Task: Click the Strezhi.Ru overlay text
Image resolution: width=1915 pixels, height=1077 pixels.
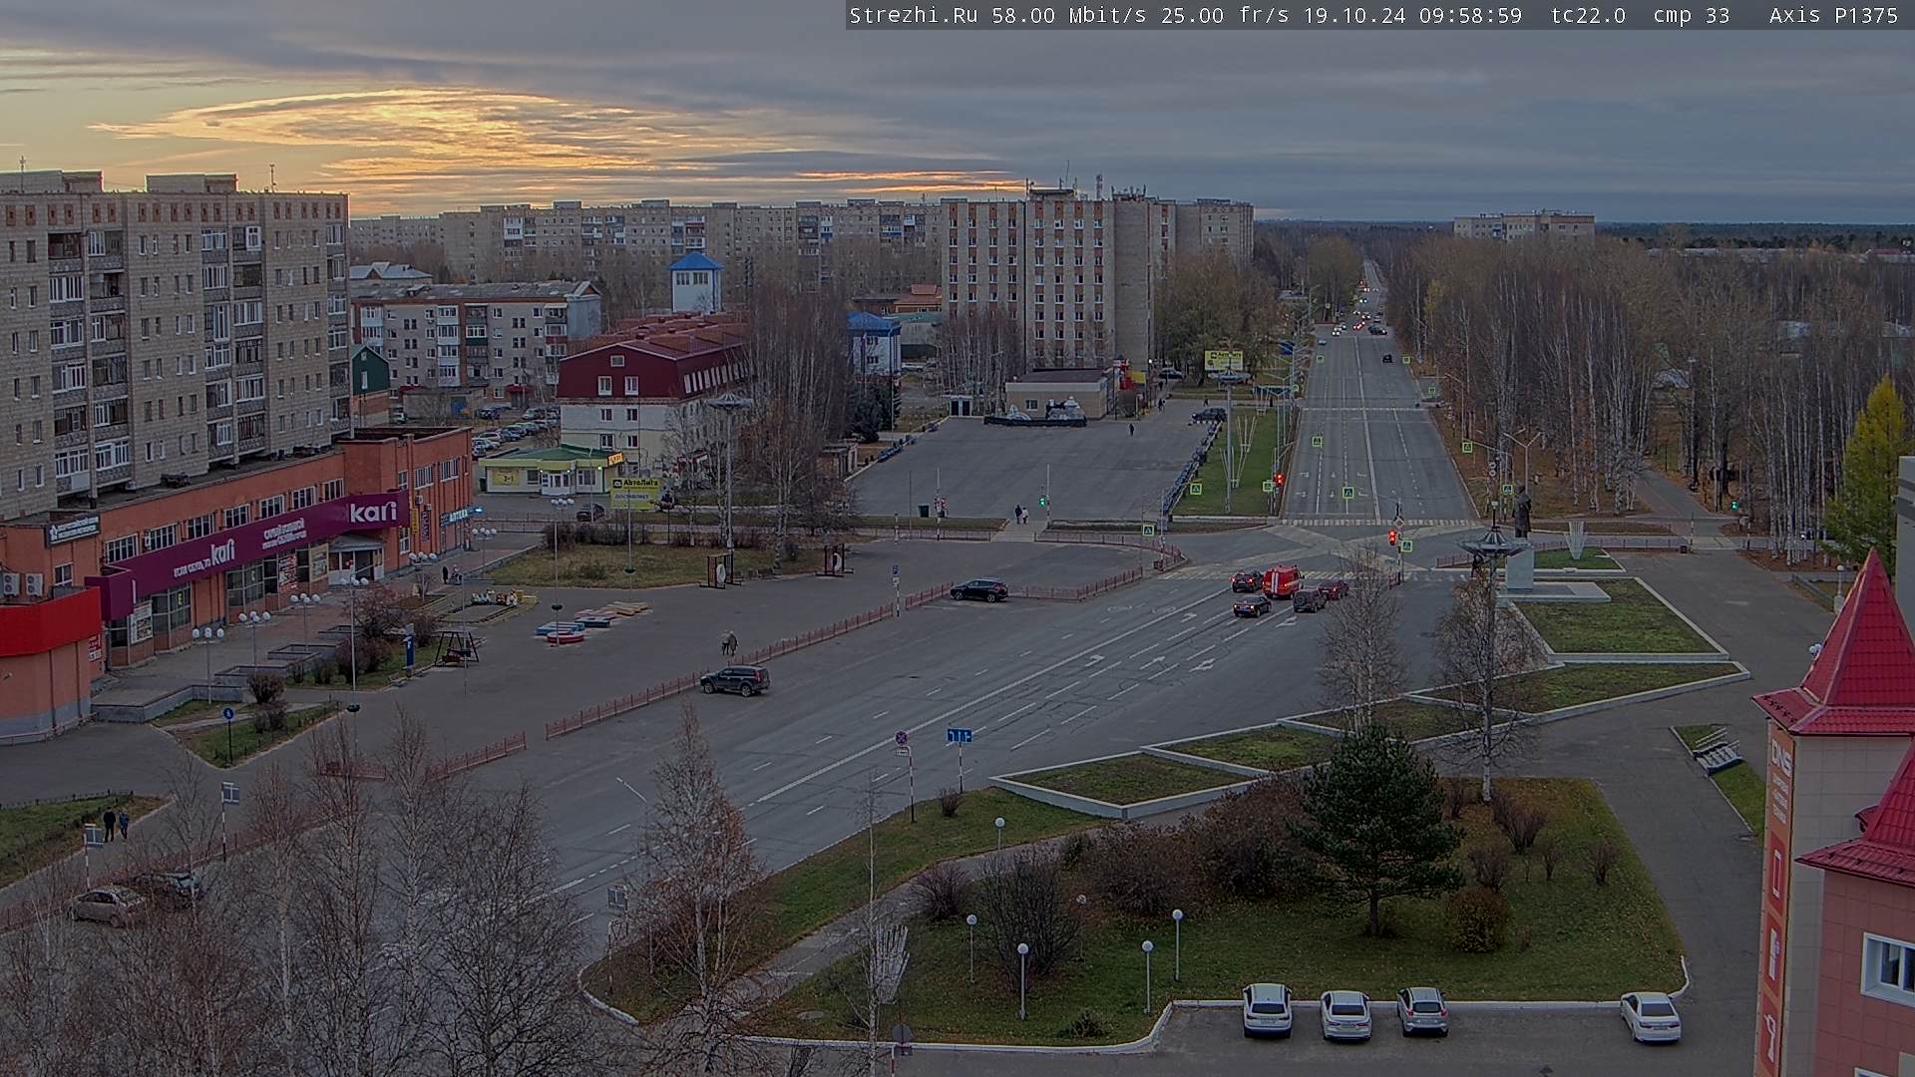Action: pos(913,15)
